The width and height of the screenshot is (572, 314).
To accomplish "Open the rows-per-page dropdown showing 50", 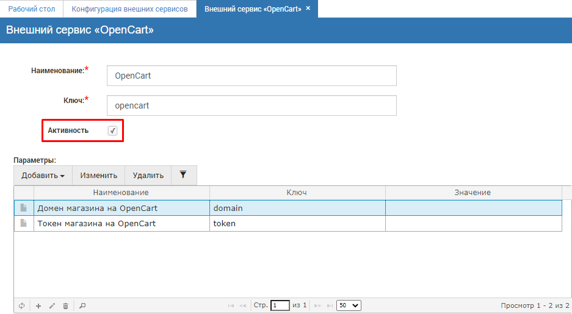I will (349, 305).
